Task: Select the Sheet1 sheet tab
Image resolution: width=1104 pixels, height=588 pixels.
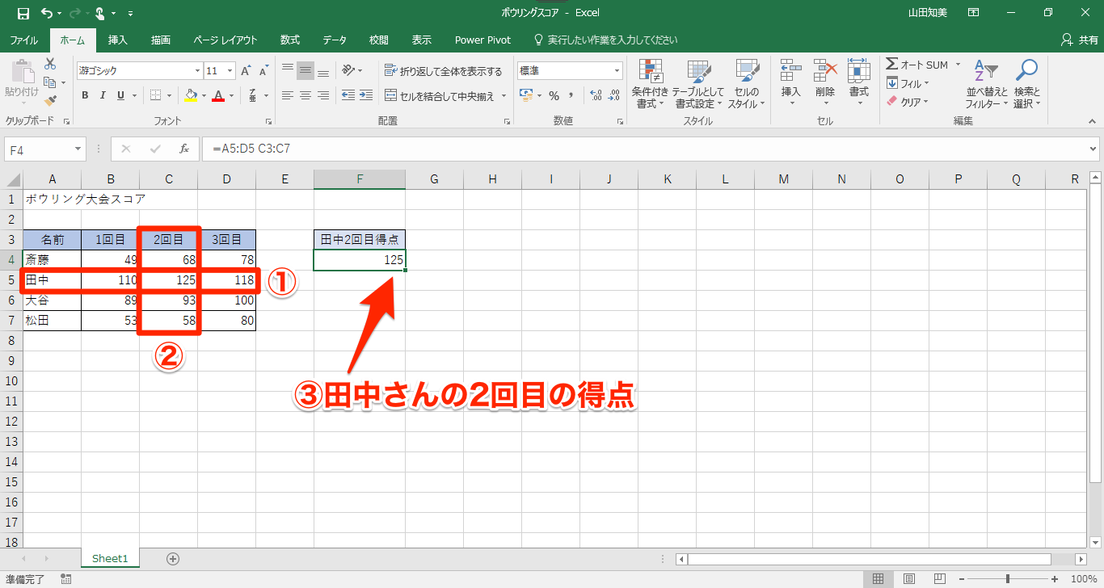Action: [110, 558]
